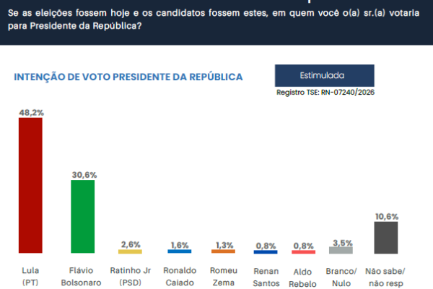Screen dimensions: 433x289
Task: Click Renan Santos' dark blue bar
Action: coord(266,251)
